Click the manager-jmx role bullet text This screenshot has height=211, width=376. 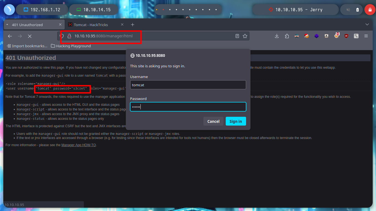tap(68, 114)
